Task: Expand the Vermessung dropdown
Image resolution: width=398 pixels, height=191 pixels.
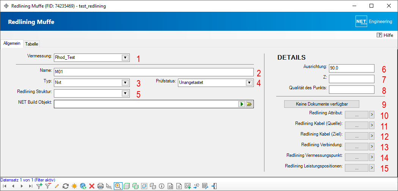Action: pyautogui.click(x=125, y=58)
